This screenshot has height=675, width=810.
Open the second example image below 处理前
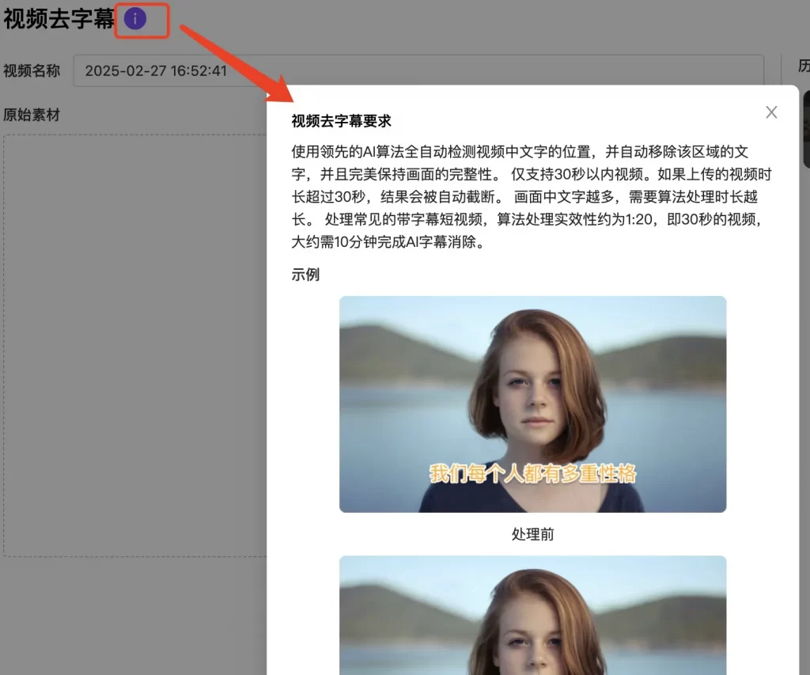tap(532, 615)
